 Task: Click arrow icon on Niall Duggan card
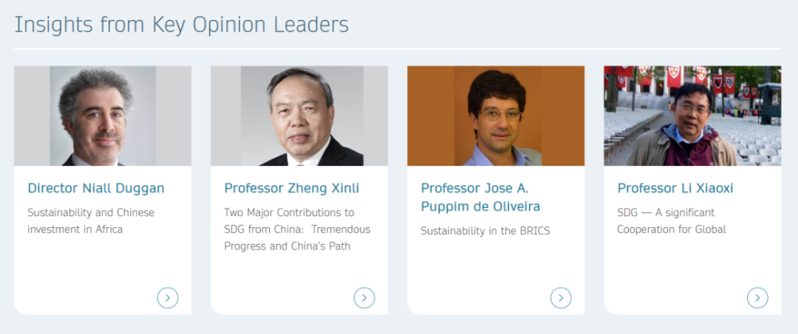168,298
